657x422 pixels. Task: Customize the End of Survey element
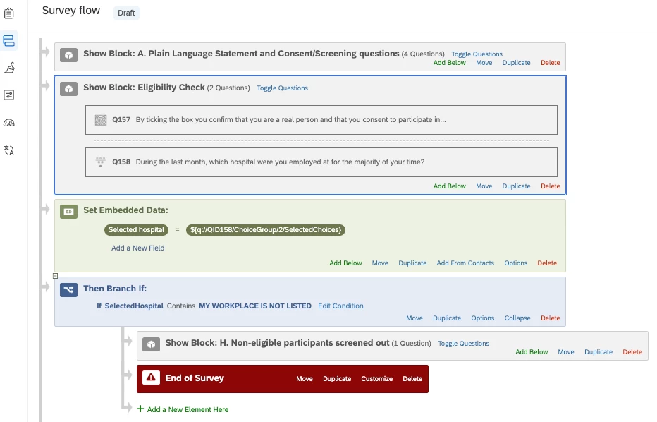[x=377, y=379]
